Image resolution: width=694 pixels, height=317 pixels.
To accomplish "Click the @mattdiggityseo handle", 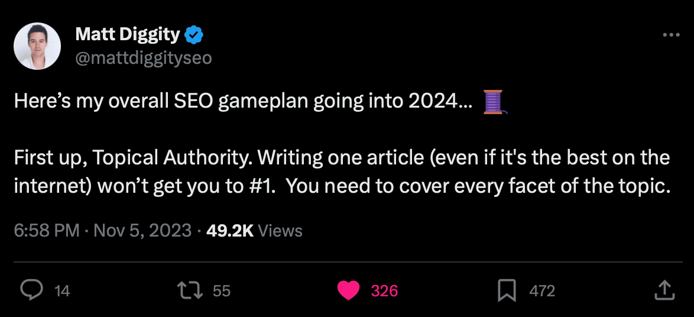I will 144,58.
